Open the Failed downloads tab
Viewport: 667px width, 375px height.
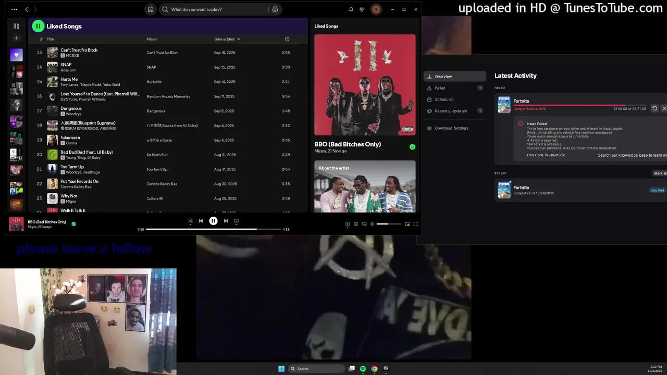[x=454, y=88]
